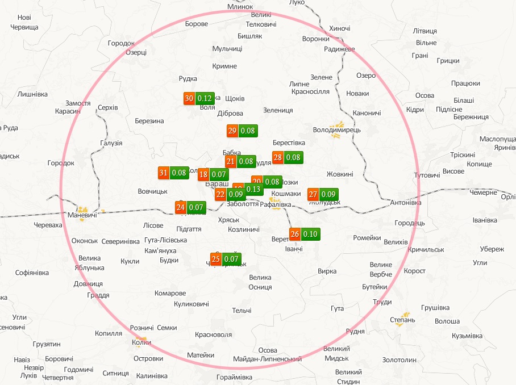Select sensor marker 21 below Бабка
This screenshot has height=385, width=516.
(x=240, y=161)
